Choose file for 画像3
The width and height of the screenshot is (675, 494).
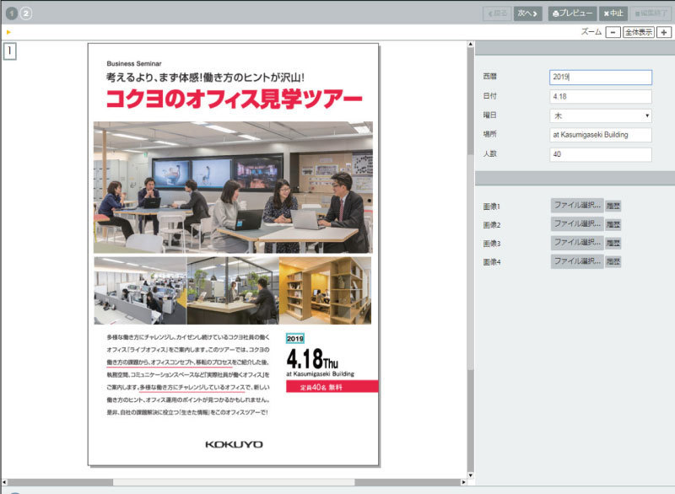point(577,243)
